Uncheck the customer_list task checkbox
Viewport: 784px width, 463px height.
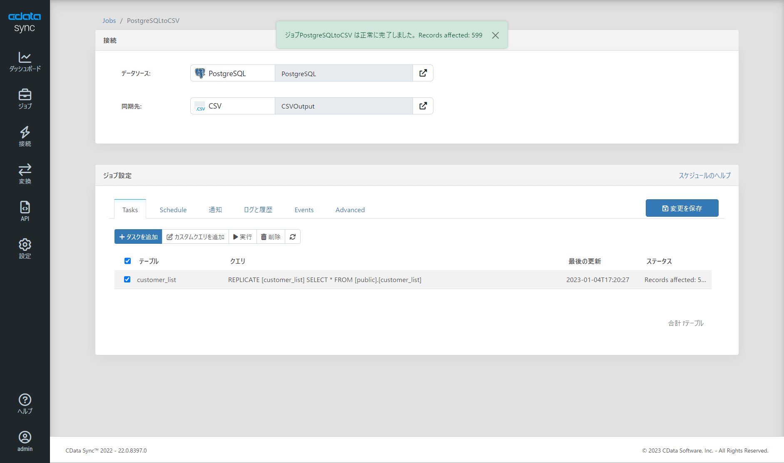click(x=127, y=280)
